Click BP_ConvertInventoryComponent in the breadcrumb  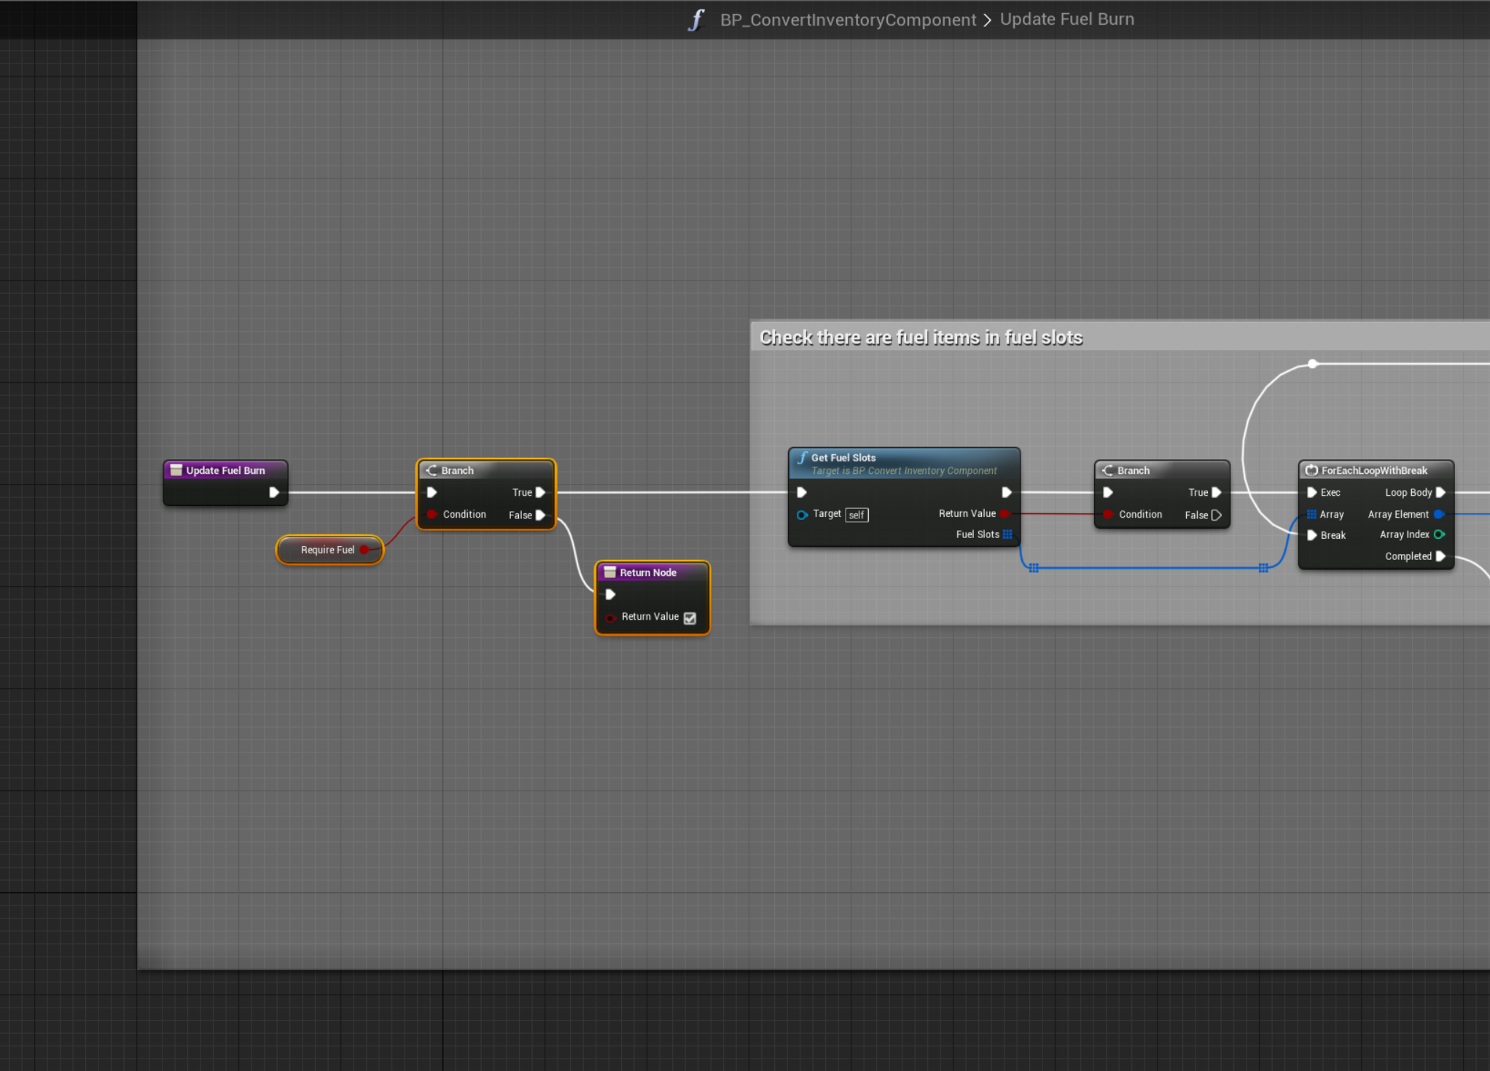[x=848, y=20]
